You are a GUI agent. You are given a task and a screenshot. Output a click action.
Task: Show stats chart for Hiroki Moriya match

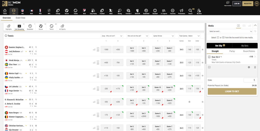coord(94,63)
